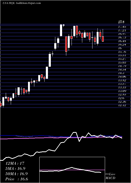Click the 14.3 price axis label
The image size is (131, 183).
point(121,73)
